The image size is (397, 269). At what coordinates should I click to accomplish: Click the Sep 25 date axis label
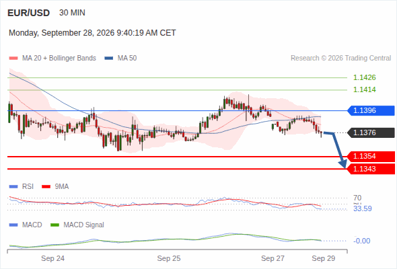tap(169, 258)
